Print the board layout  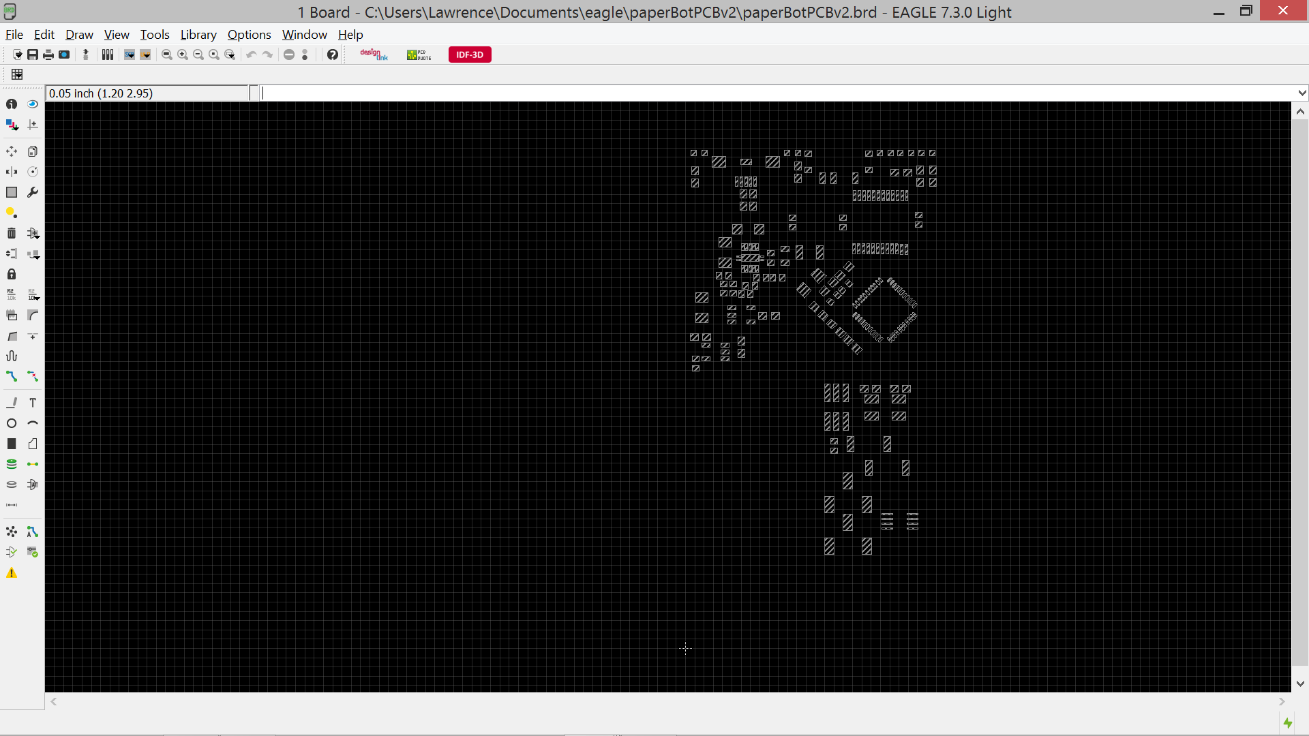coord(48,55)
